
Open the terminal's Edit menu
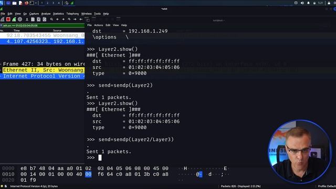pos(108,25)
